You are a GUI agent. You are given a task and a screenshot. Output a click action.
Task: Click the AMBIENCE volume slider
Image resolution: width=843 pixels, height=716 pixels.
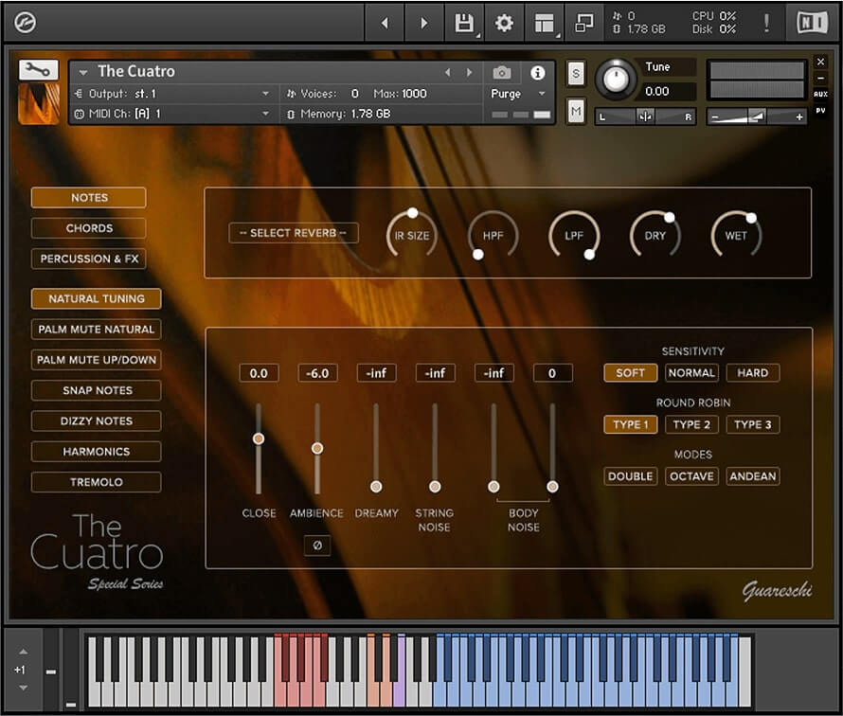(317, 448)
